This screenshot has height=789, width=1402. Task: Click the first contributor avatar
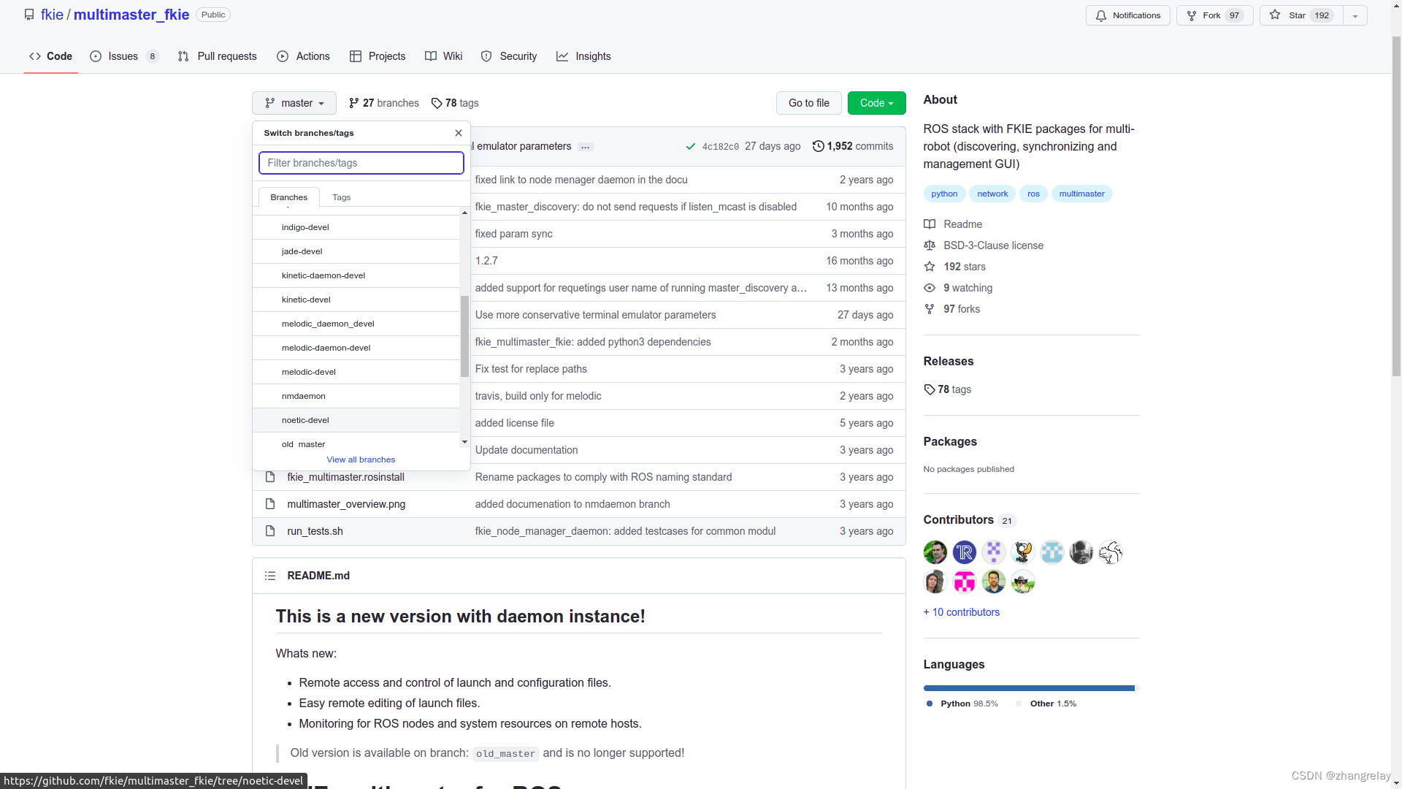[x=935, y=552]
